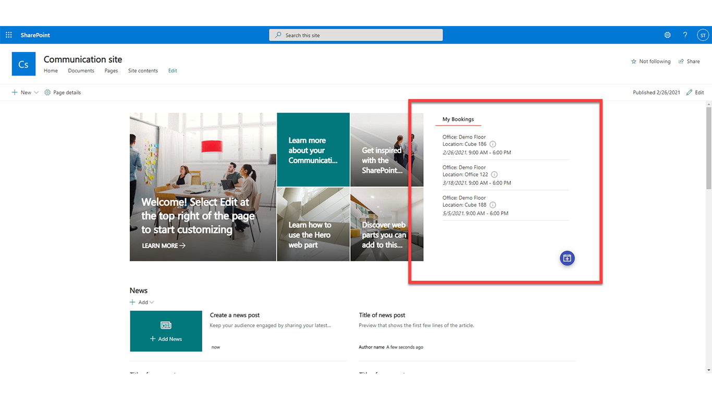Open the Discover web parts tile
Image resolution: width=712 pixels, height=400 pixels.
[387, 224]
